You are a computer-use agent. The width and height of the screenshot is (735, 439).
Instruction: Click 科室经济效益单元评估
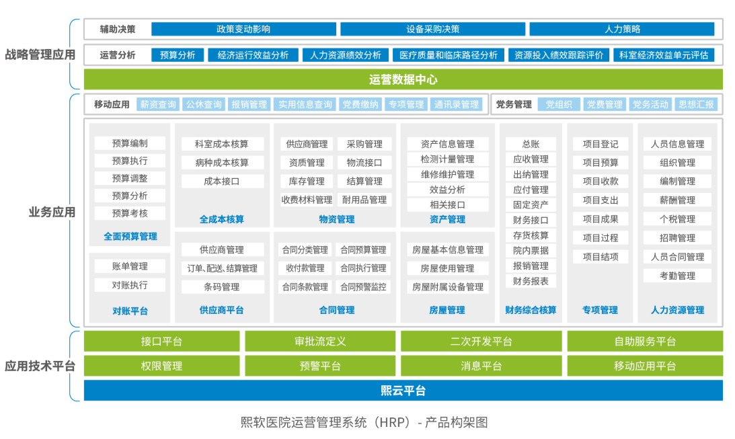point(664,55)
